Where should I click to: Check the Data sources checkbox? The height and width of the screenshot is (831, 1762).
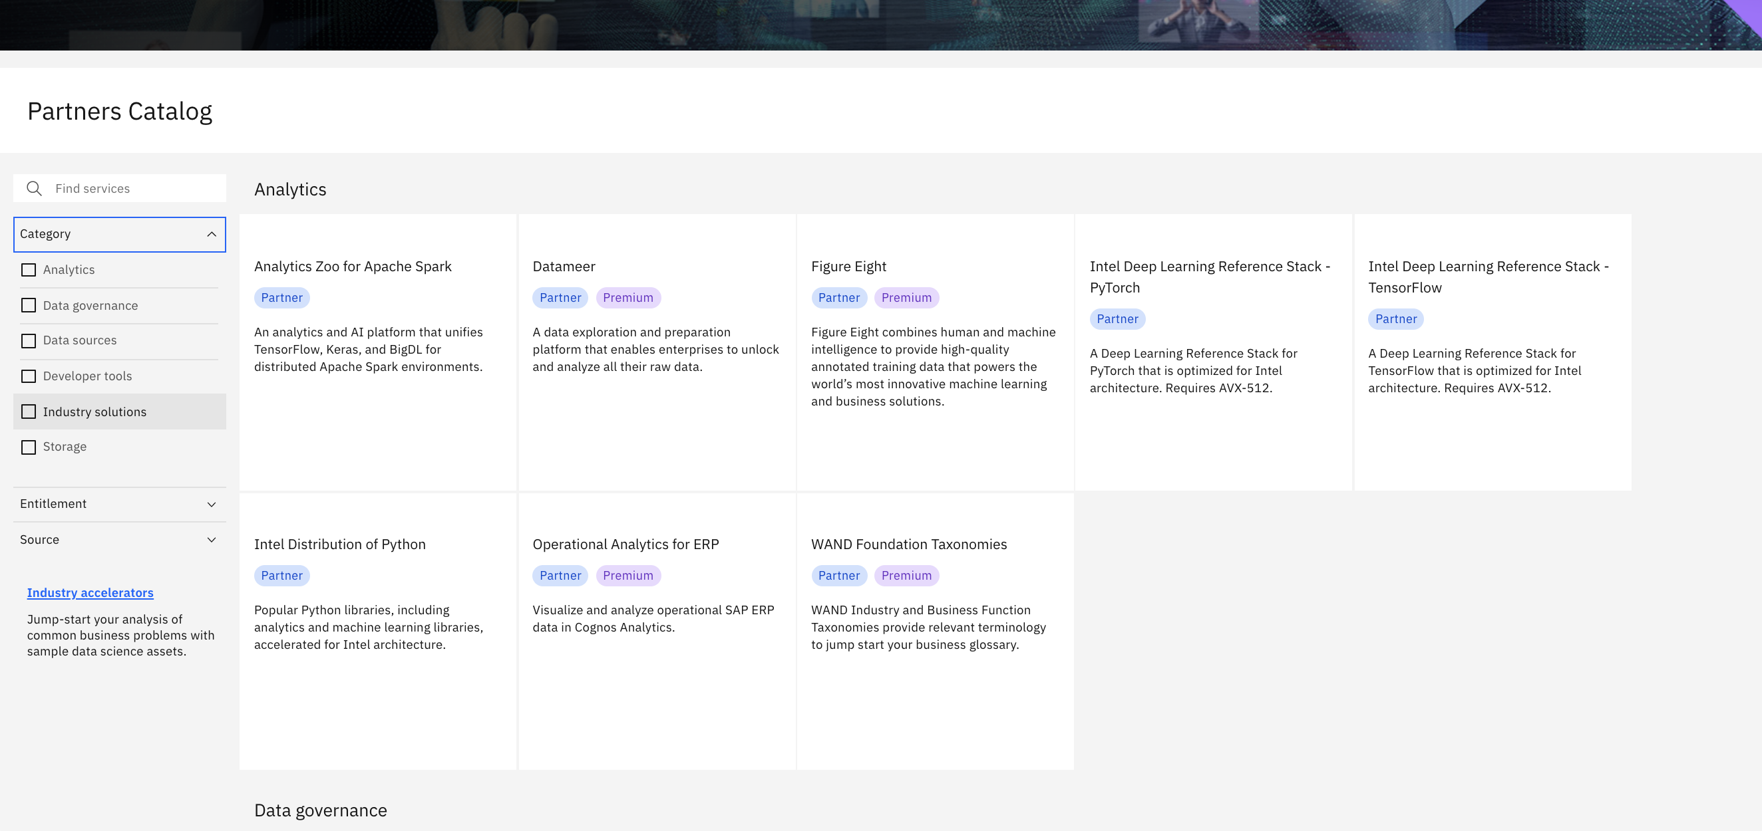[x=28, y=340]
